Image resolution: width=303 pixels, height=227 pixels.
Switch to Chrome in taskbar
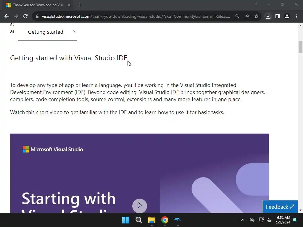(165, 220)
